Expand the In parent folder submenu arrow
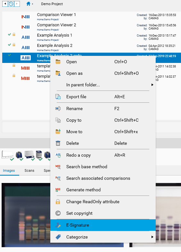Image resolution: width=181 pixels, height=252 pixels. pyautogui.click(x=152, y=85)
